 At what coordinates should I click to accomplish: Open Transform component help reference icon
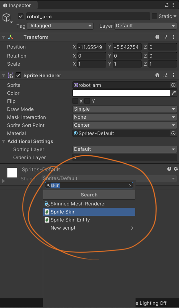[157, 37]
